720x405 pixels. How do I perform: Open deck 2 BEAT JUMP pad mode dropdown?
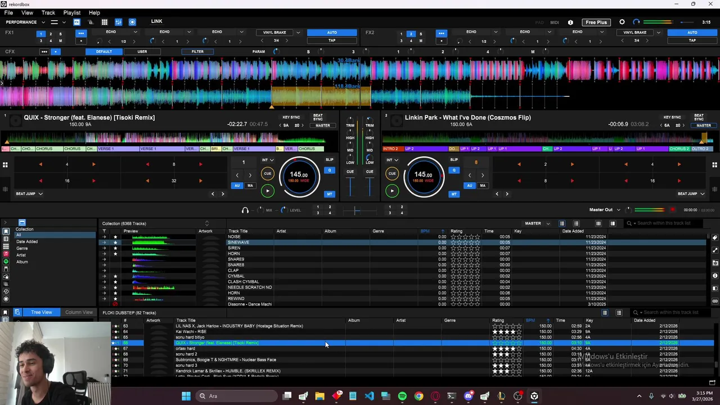(691, 193)
